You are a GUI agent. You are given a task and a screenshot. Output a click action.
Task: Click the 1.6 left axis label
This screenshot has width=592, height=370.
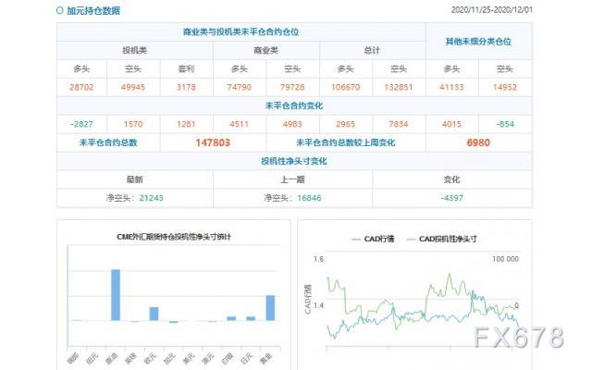pyautogui.click(x=318, y=259)
